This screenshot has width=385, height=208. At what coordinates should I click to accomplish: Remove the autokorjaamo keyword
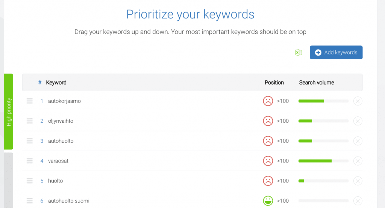coord(358,101)
